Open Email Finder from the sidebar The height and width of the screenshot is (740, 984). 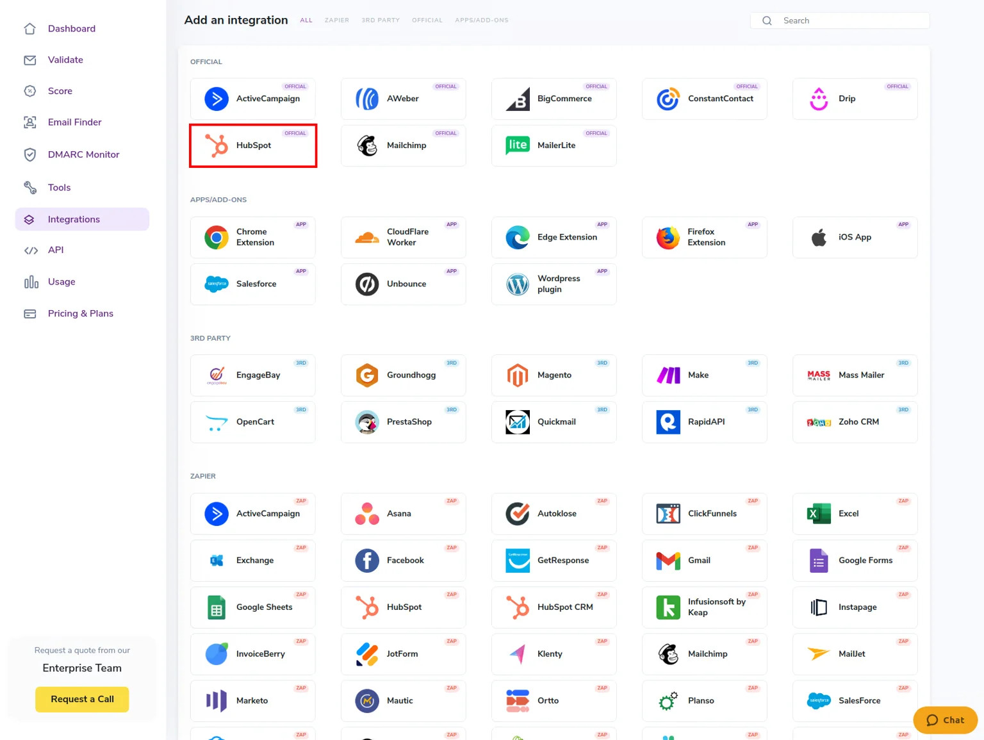point(74,122)
